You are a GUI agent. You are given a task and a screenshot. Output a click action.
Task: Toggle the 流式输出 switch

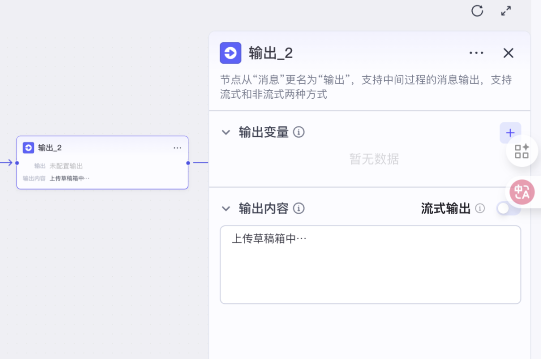click(507, 209)
